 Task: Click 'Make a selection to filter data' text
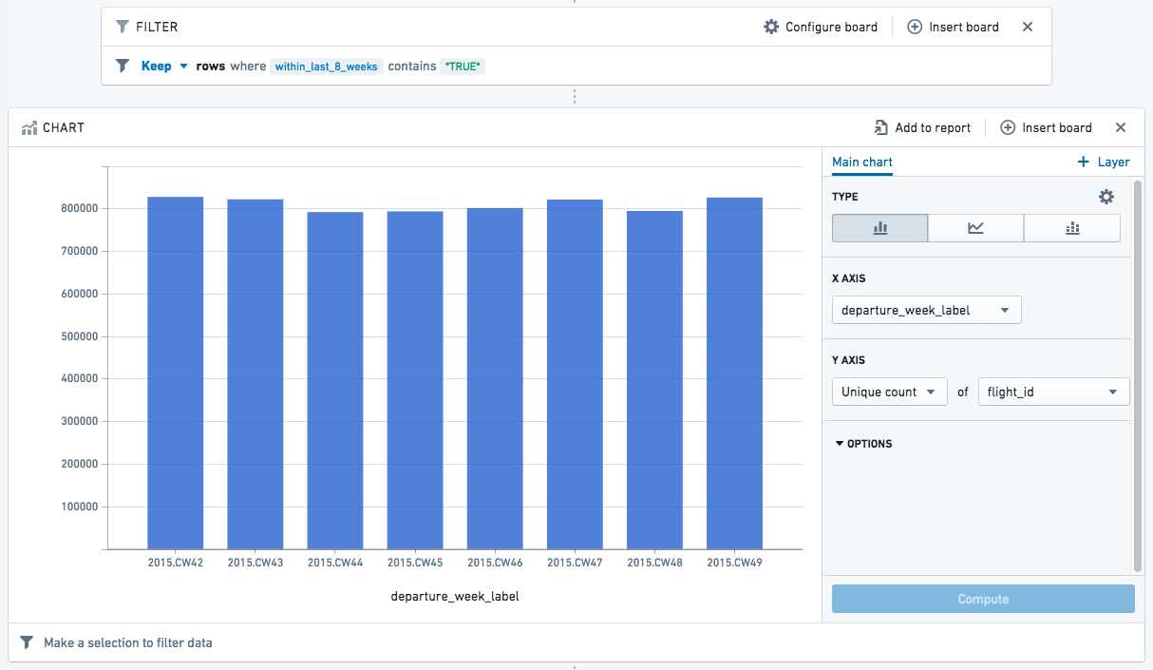point(128,643)
